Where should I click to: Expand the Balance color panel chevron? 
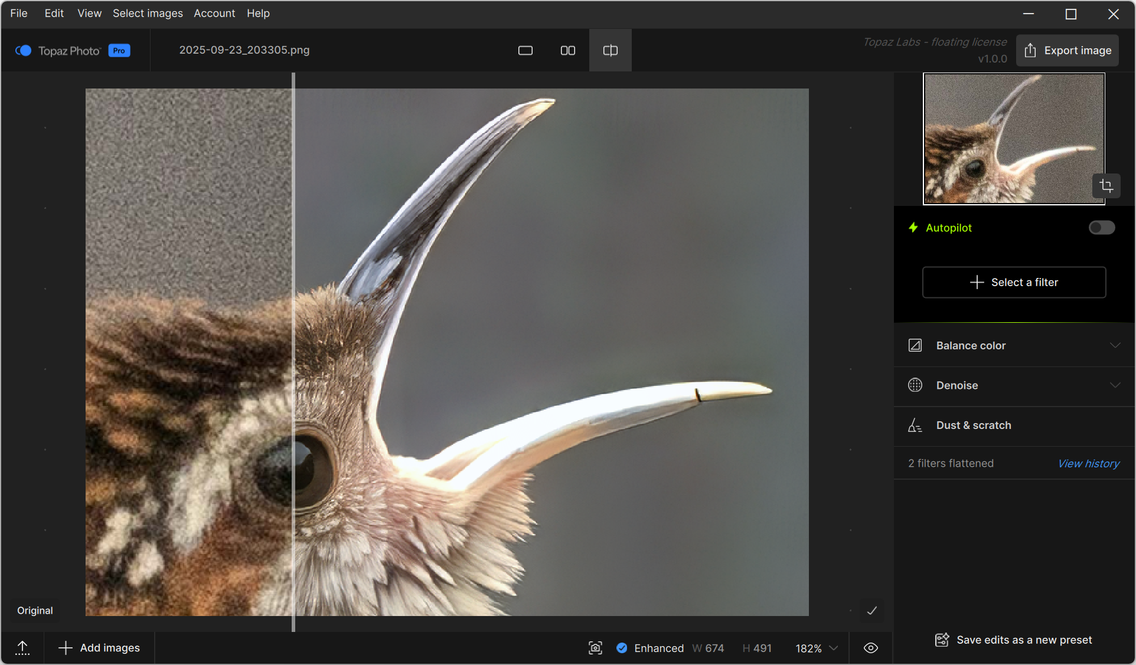point(1115,346)
